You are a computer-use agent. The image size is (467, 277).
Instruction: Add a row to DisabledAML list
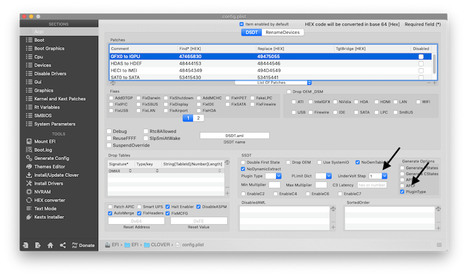(x=333, y=227)
